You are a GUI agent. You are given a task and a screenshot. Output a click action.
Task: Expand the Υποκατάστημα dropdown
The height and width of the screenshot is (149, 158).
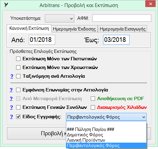click(60, 18)
